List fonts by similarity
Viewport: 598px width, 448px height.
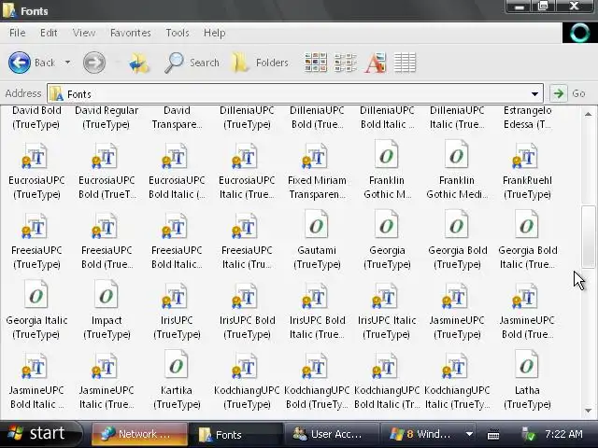pos(376,63)
